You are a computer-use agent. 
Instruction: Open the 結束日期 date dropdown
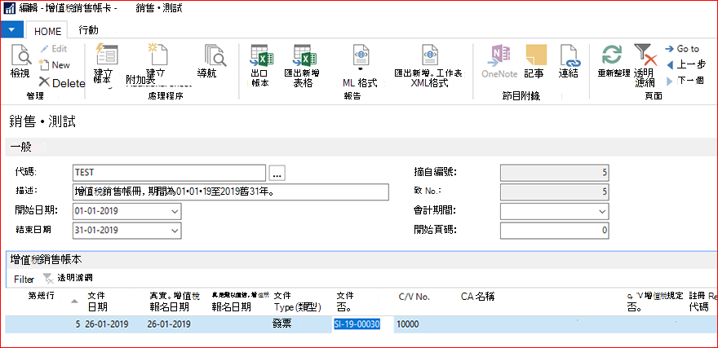coord(175,231)
